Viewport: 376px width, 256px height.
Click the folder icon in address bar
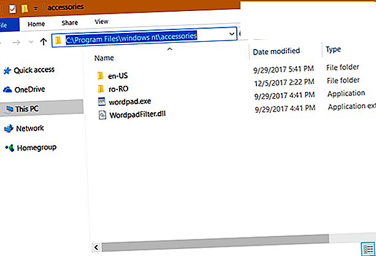[58, 40]
